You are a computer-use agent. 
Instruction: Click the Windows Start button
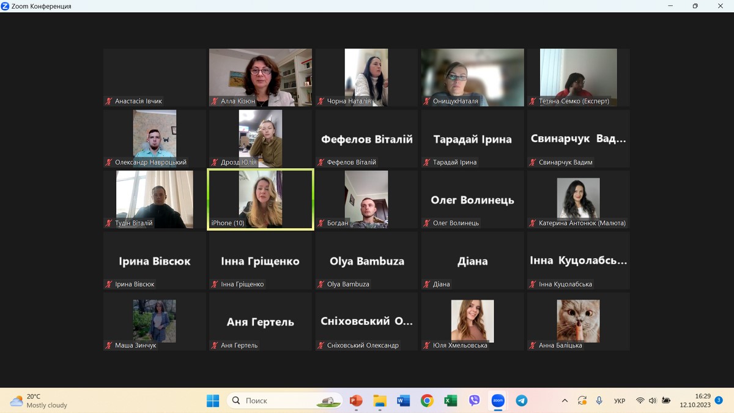click(x=213, y=401)
